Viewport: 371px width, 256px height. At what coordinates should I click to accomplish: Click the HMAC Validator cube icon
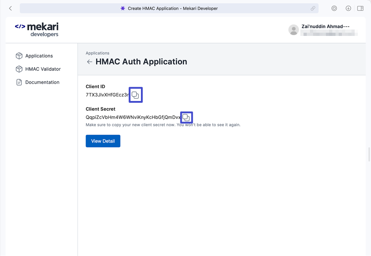pos(19,69)
